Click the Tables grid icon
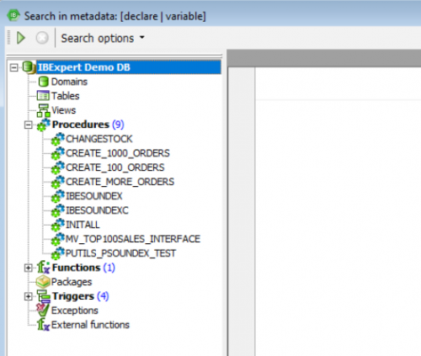The image size is (421, 356). coord(43,96)
